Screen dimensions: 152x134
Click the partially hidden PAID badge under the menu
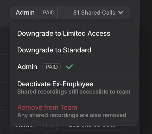[x=49, y=128]
